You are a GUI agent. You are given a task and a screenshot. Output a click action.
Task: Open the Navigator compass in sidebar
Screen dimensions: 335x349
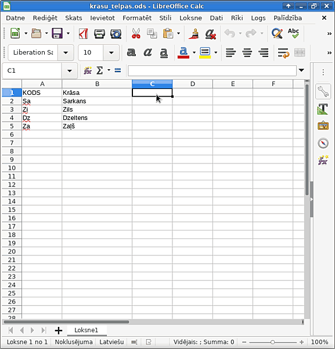pyautogui.click(x=323, y=143)
